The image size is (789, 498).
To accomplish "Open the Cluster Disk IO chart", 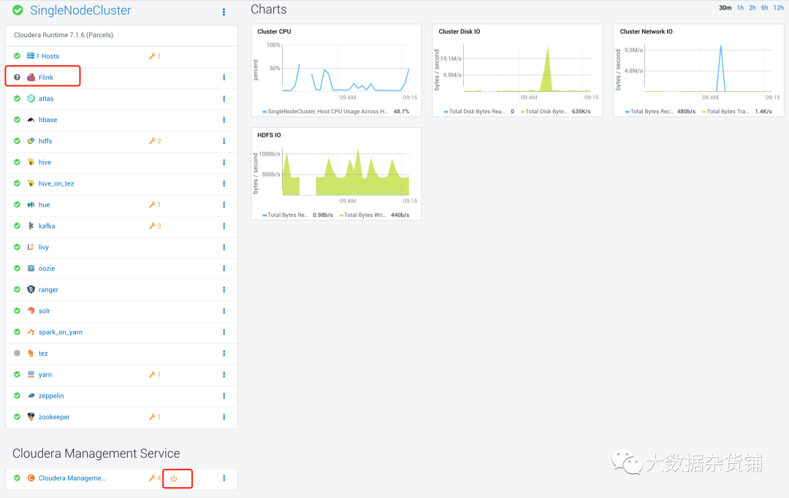I will tap(517, 70).
